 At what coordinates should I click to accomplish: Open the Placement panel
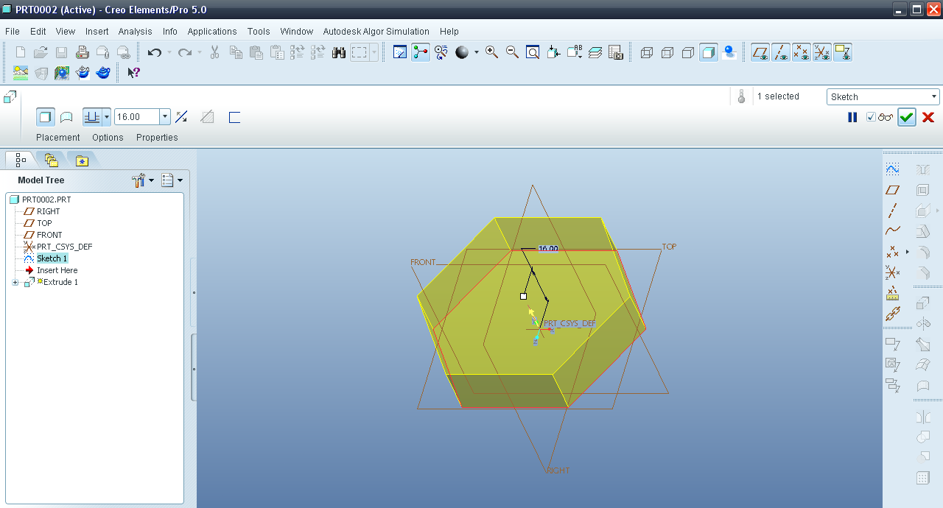tap(57, 137)
